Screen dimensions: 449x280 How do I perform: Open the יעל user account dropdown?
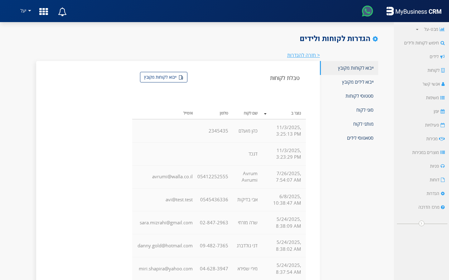point(25,11)
